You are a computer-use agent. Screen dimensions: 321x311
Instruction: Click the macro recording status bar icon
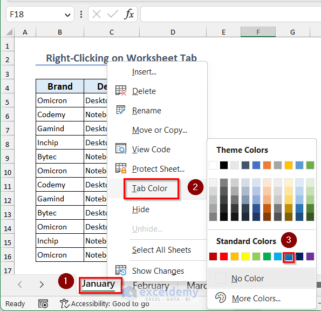click(x=43, y=304)
